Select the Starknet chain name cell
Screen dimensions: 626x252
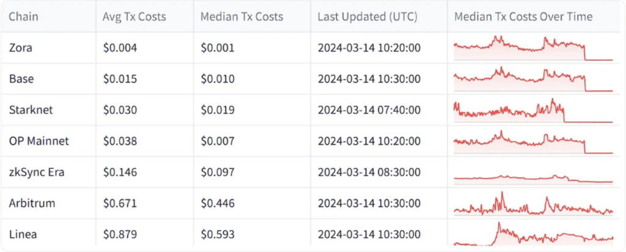coord(48,110)
